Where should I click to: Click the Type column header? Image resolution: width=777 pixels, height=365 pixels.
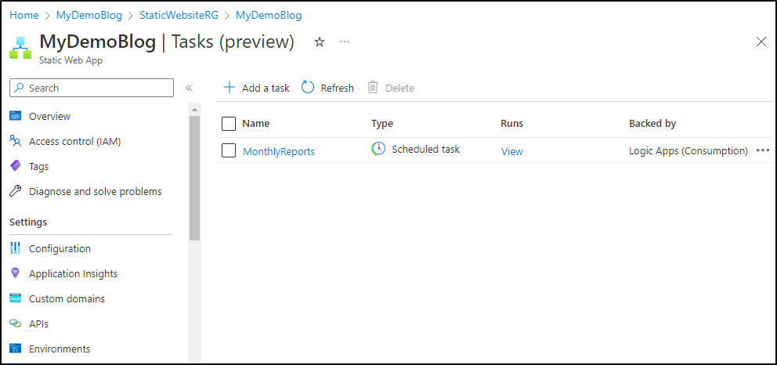tap(382, 124)
